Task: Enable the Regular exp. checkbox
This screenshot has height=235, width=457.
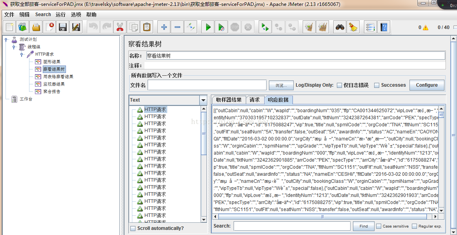Action: click(414, 226)
